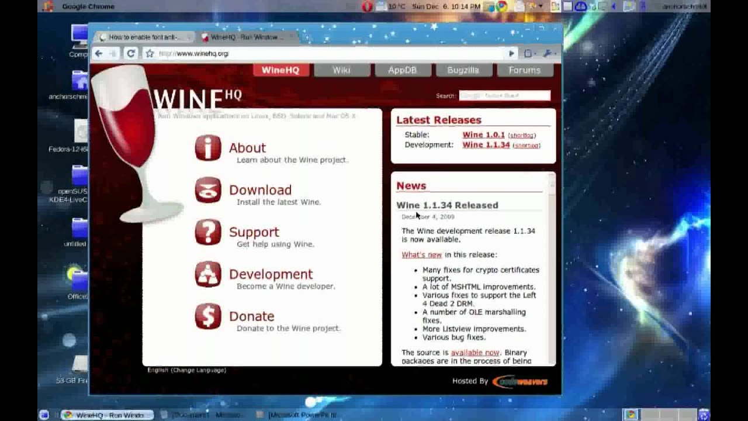Open the AppDB navigation tab
This screenshot has height=421, width=748.
pyautogui.click(x=403, y=70)
